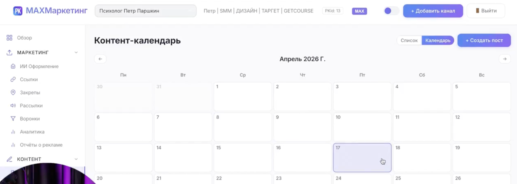Go to previous month with left arrow
517x184 pixels.
(100, 59)
